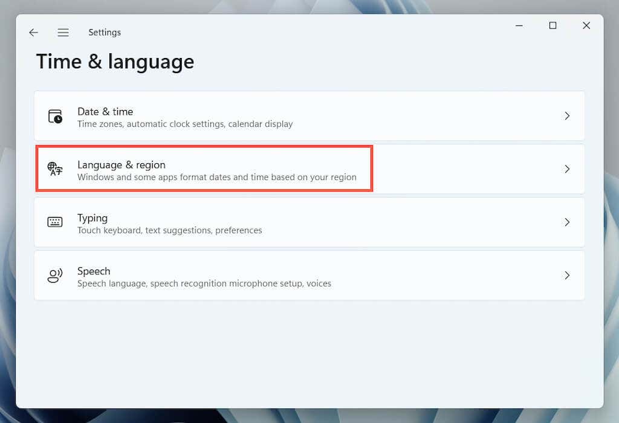Select the Typing settings entry
619x423 pixels.
click(309, 222)
